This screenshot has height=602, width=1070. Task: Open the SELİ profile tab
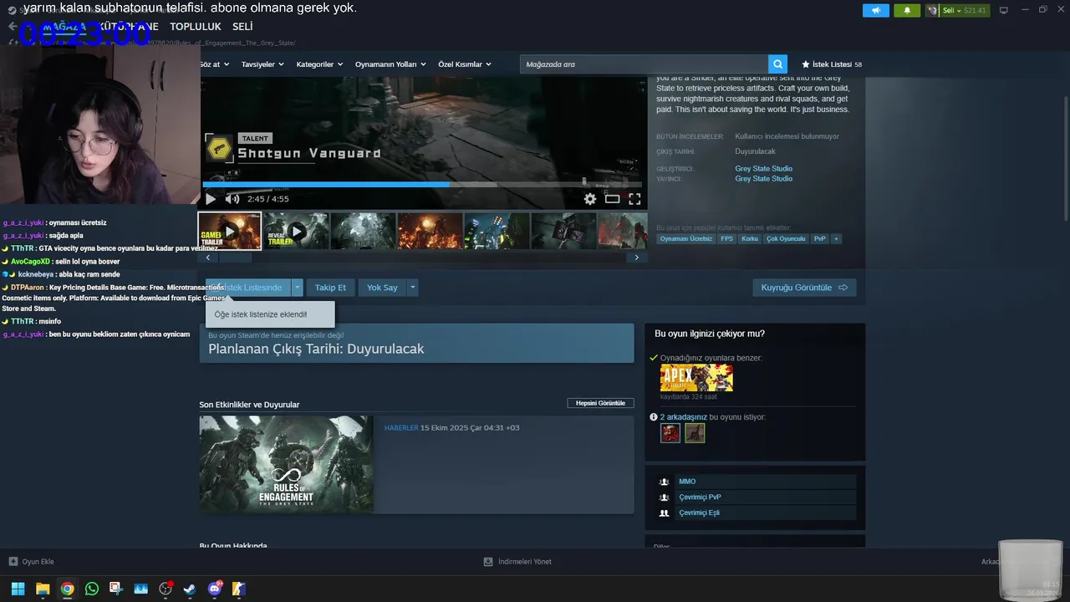tap(242, 27)
